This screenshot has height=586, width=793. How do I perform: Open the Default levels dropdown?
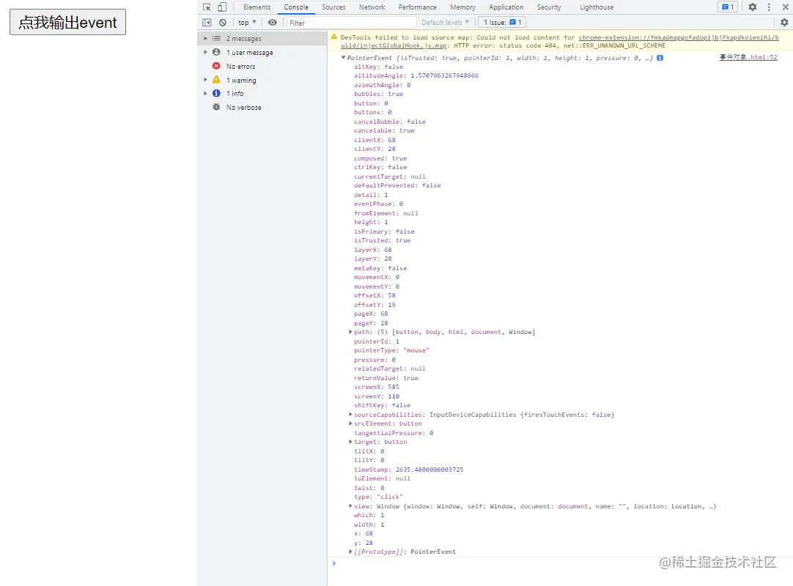[x=446, y=22]
